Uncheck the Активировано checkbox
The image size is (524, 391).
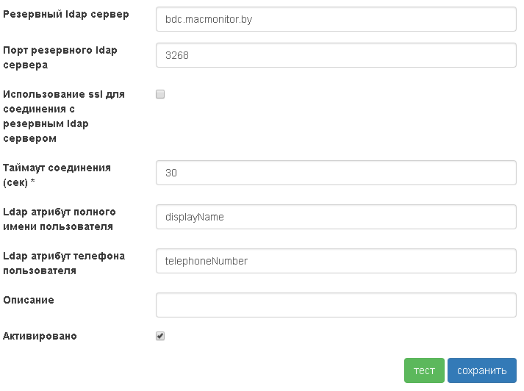(x=160, y=336)
